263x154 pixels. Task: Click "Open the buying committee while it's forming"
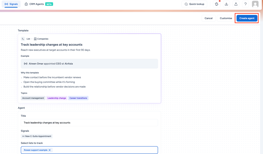[x=49, y=82]
